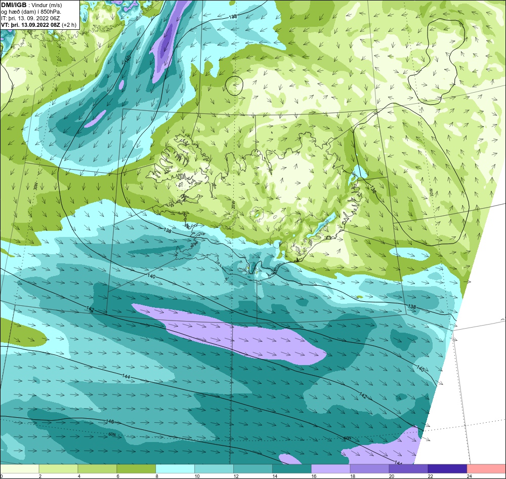The width and height of the screenshot is (506, 479).
Task: Click the legend tick label 16
Action: (x=314, y=476)
